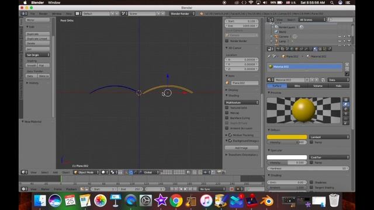Image resolution: width=374 pixels, height=210 pixels.
Task: Click the yellow diffuse color swatch
Action: [x=287, y=137]
